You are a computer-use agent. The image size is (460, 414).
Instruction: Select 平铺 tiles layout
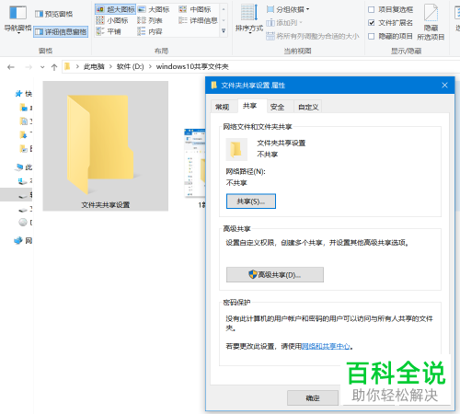pyautogui.click(x=109, y=31)
